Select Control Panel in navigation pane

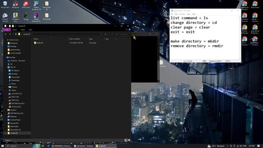pyautogui.click(x=15, y=120)
